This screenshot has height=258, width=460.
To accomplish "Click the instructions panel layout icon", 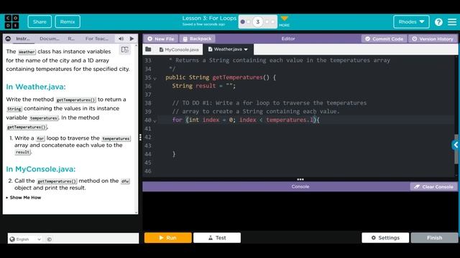I will pos(124,49).
